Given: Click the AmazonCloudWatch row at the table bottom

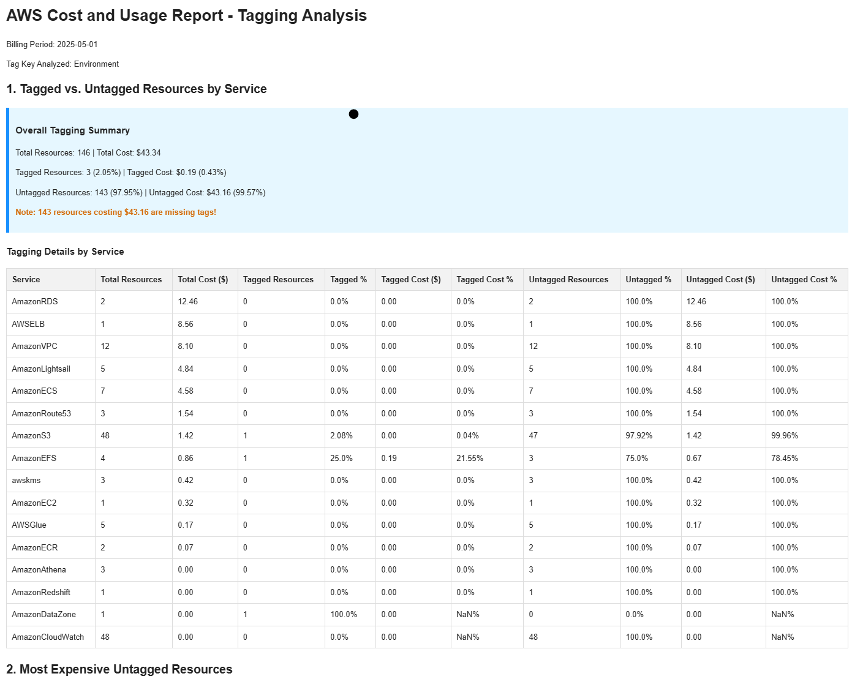Looking at the screenshot, I should (47, 637).
